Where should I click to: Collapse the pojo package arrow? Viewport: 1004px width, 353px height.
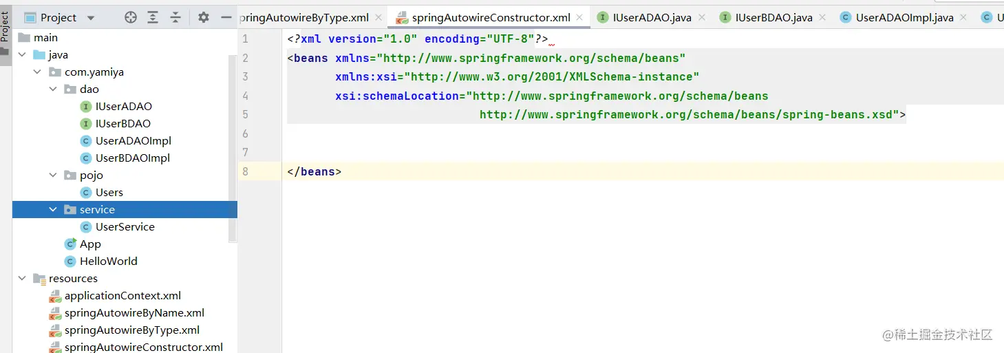click(53, 175)
